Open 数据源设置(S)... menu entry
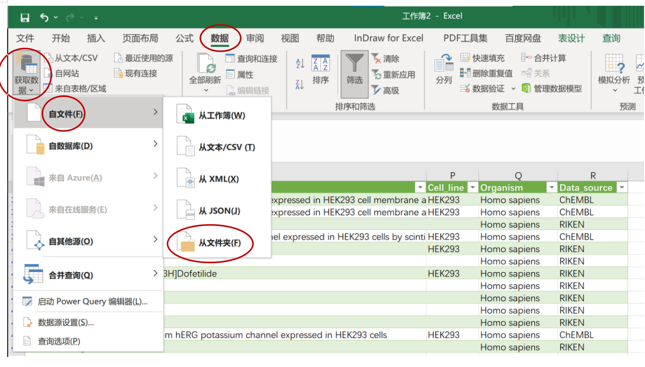Image resolution: width=645 pixels, height=367 pixels. tap(88, 322)
